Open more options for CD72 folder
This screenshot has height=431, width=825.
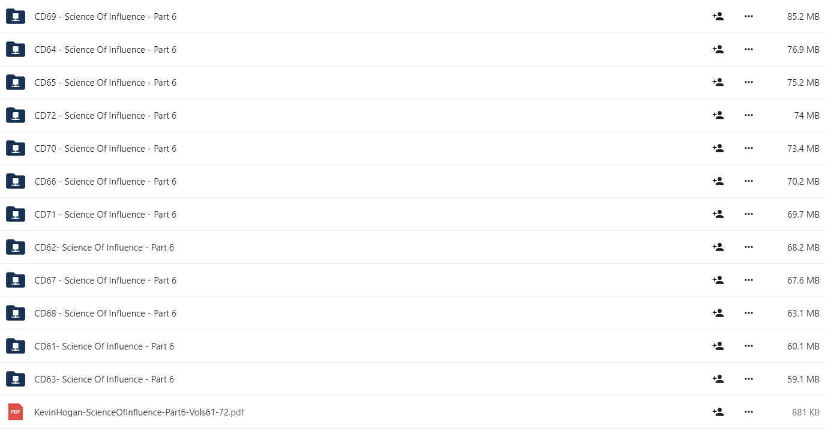[x=748, y=115]
